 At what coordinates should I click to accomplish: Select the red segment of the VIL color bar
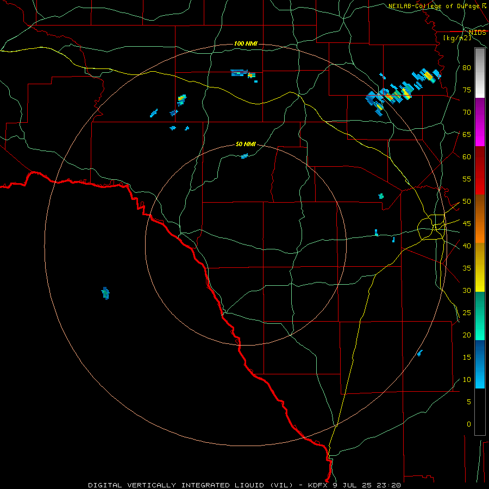480,171
